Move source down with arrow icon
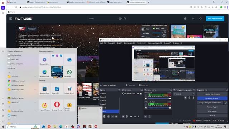Image resolution: width=229 pixels, height=129 pixels. (138, 116)
